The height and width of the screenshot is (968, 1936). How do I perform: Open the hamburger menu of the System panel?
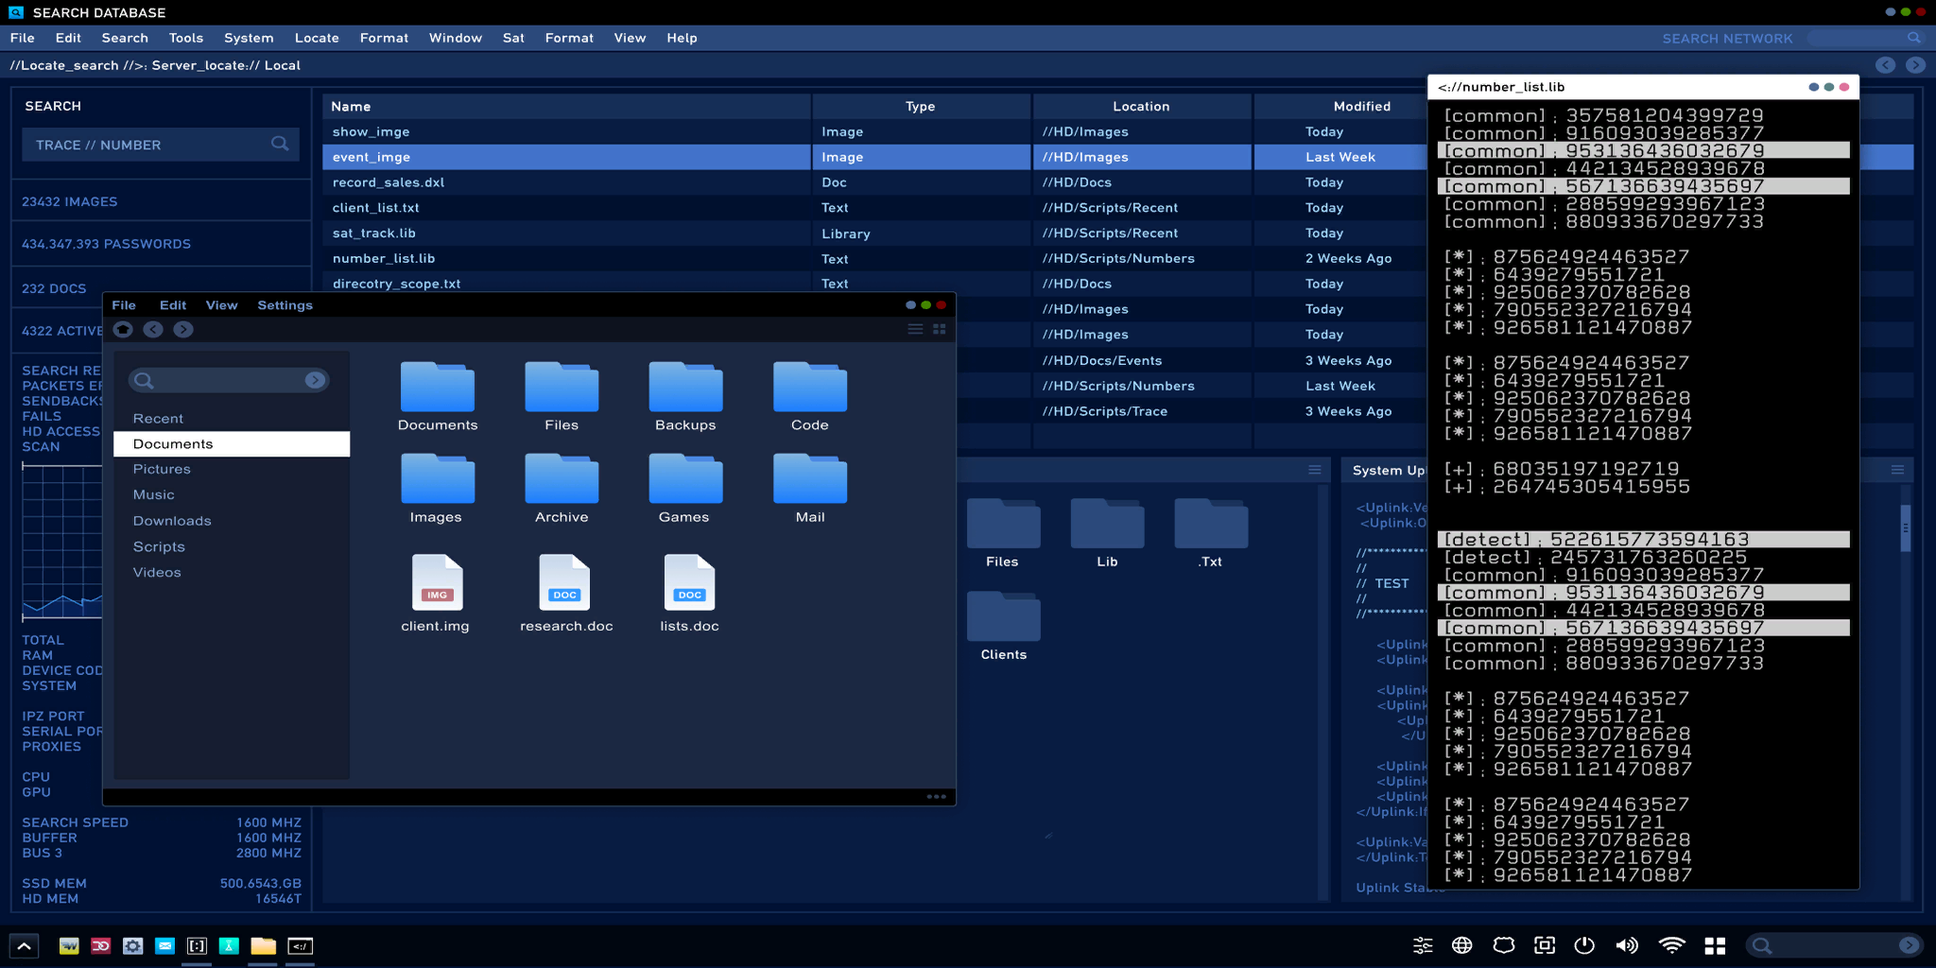coord(1897,470)
